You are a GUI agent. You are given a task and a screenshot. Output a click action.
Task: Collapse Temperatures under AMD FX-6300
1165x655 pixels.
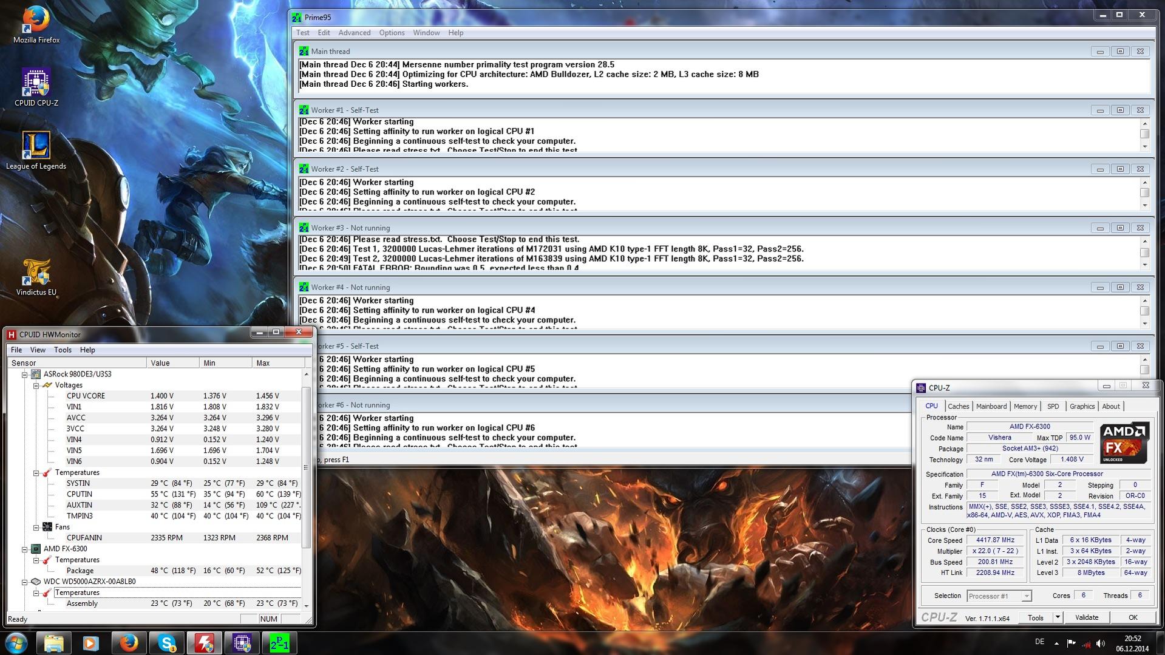coord(36,560)
